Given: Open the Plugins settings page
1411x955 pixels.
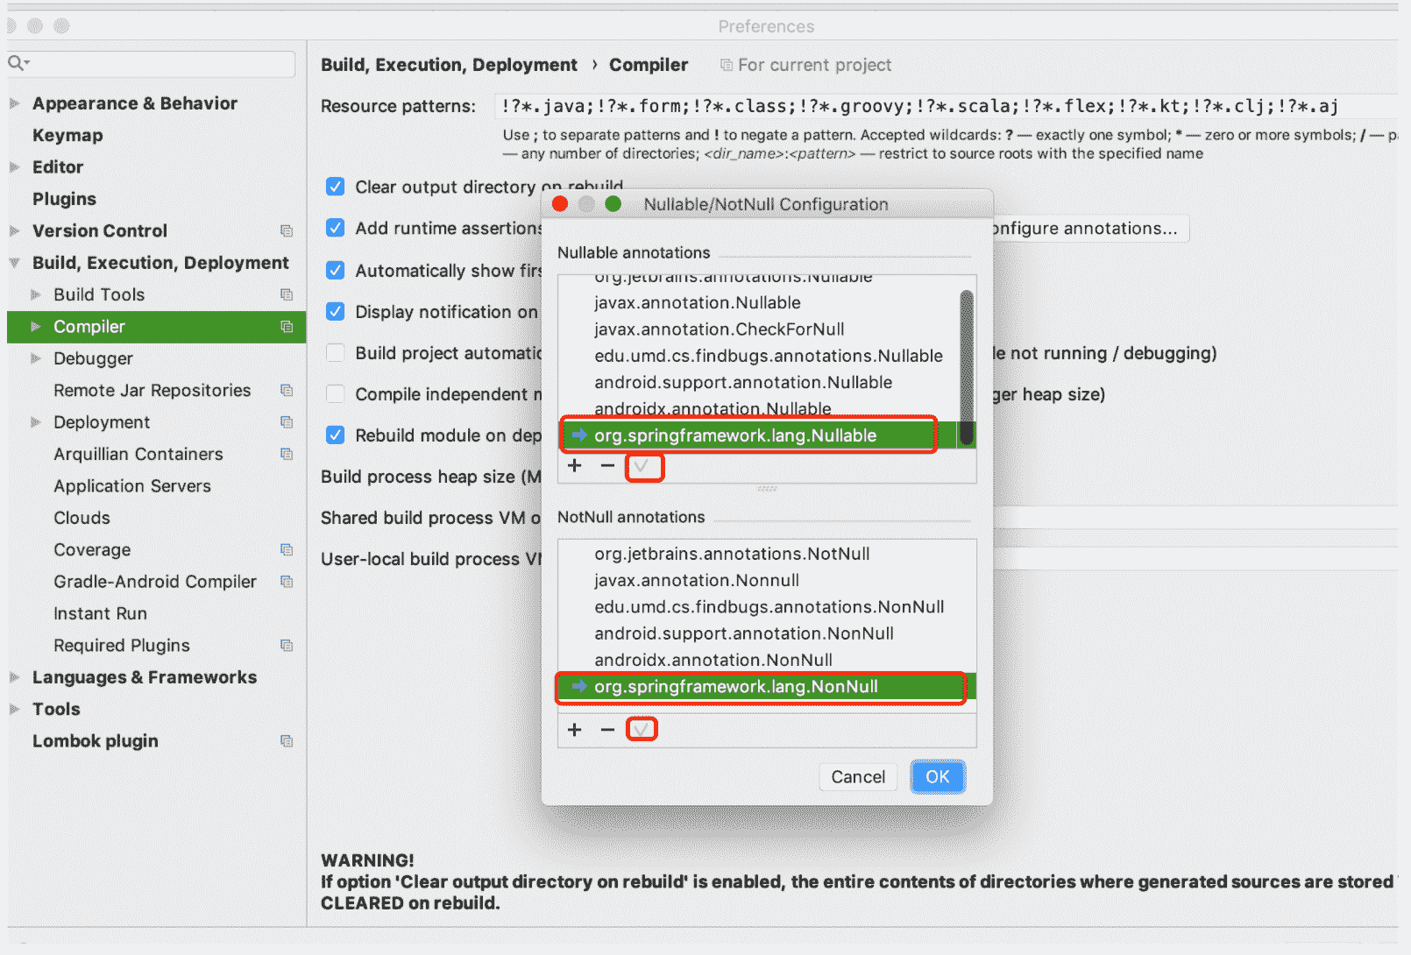Looking at the screenshot, I should (64, 200).
